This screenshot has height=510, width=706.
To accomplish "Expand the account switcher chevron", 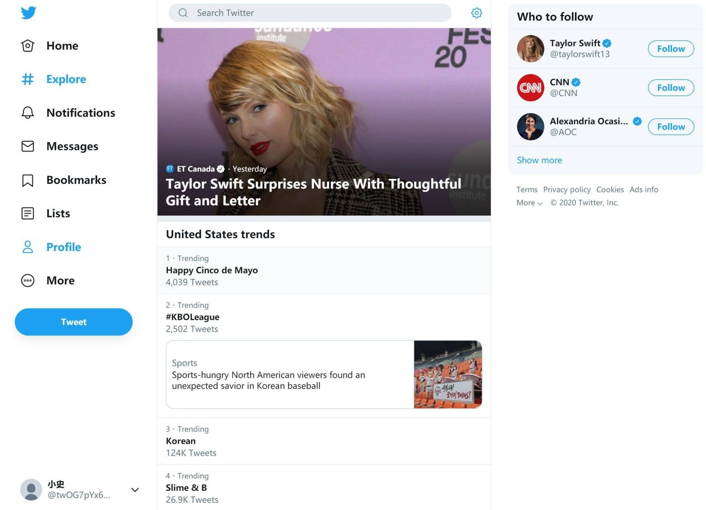I will (x=135, y=490).
